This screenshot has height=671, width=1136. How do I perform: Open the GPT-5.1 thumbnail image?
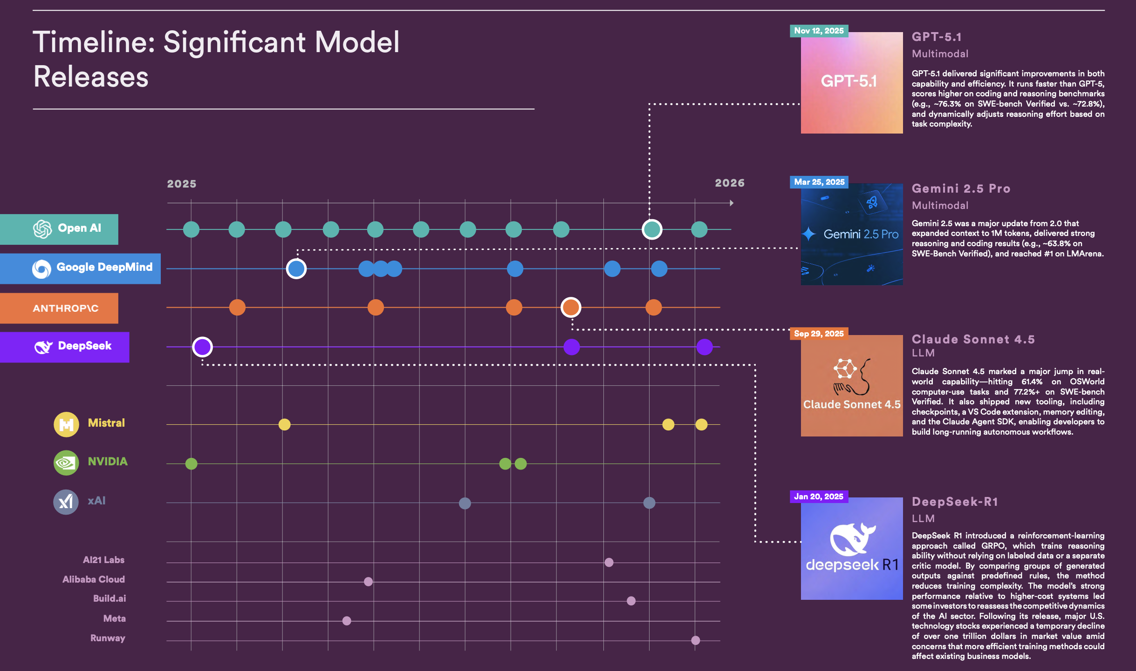851,83
